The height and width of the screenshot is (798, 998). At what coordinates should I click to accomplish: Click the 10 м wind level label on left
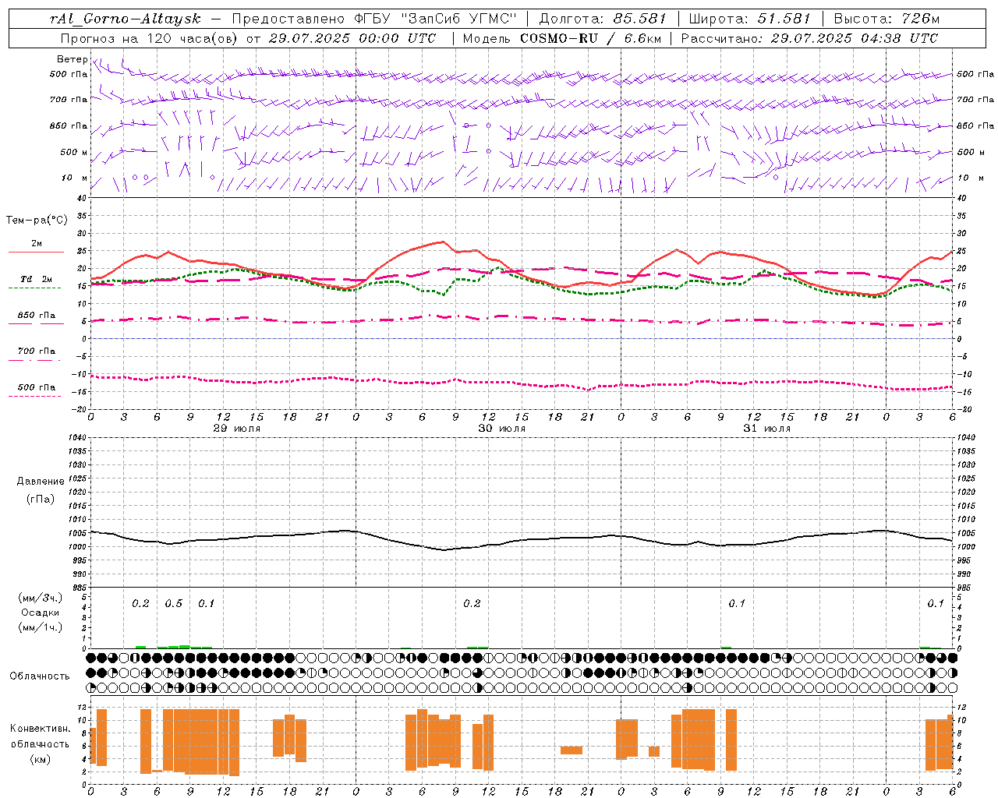(74, 178)
